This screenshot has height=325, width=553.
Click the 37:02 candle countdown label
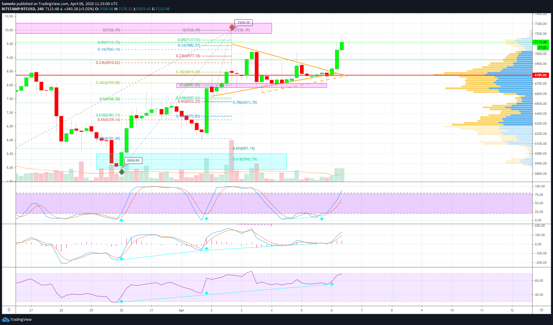coord(542,47)
